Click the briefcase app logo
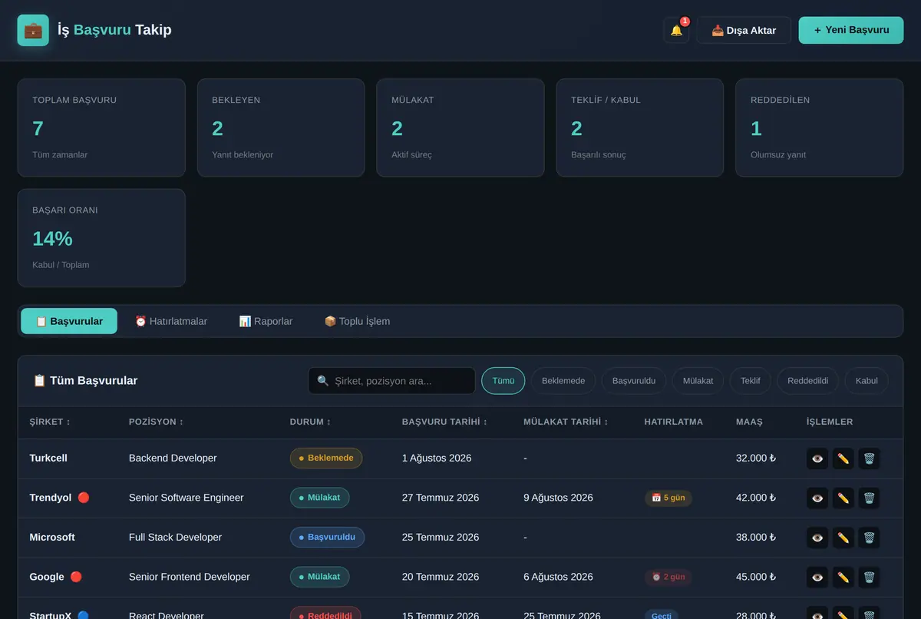 pyautogui.click(x=33, y=30)
